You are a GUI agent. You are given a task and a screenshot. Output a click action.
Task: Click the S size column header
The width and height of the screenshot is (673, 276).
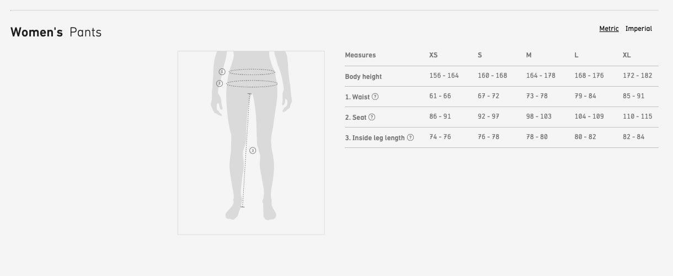pyautogui.click(x=480, y=55)
